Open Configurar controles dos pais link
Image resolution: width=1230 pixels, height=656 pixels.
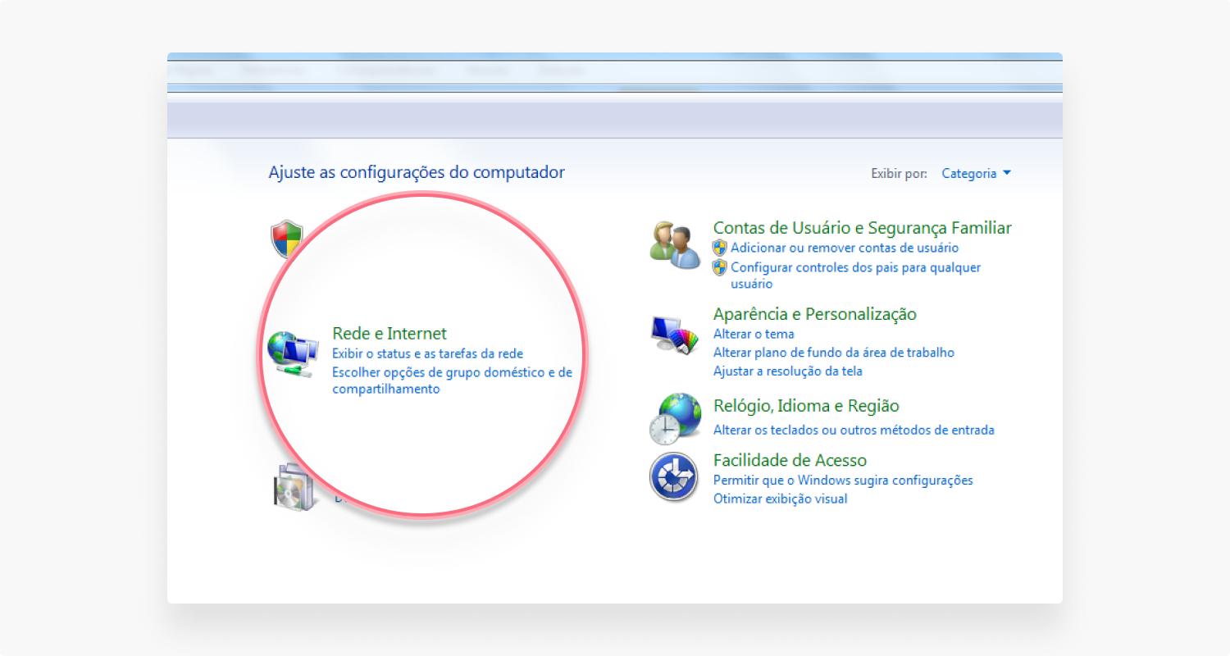tap(855, 276)
